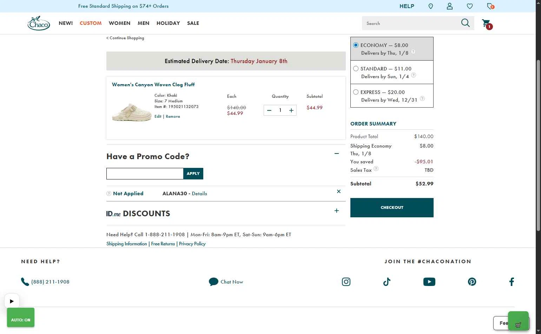Image resolution: width=541 pixels, height=334 pixels.
Task: Open Standard shipping help icon
Action: tap(414, 75)
